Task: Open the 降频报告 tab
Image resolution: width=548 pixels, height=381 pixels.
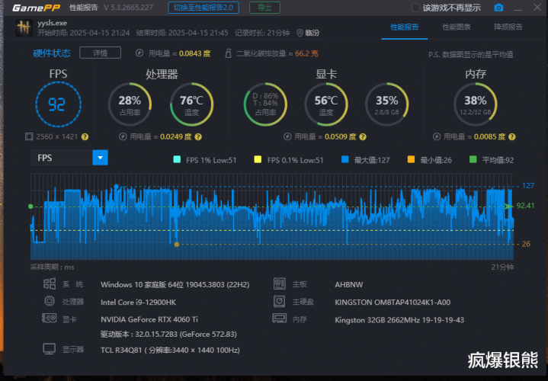Action: coord(508,27)
